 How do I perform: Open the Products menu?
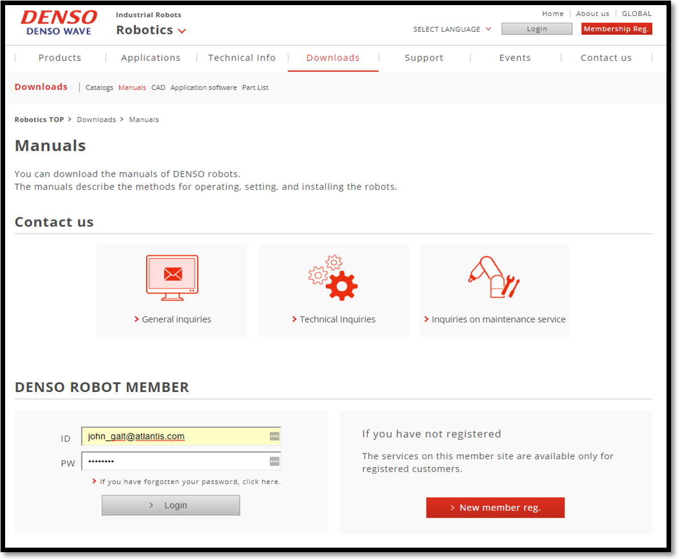pyautogui.click(x=59, y=57)
